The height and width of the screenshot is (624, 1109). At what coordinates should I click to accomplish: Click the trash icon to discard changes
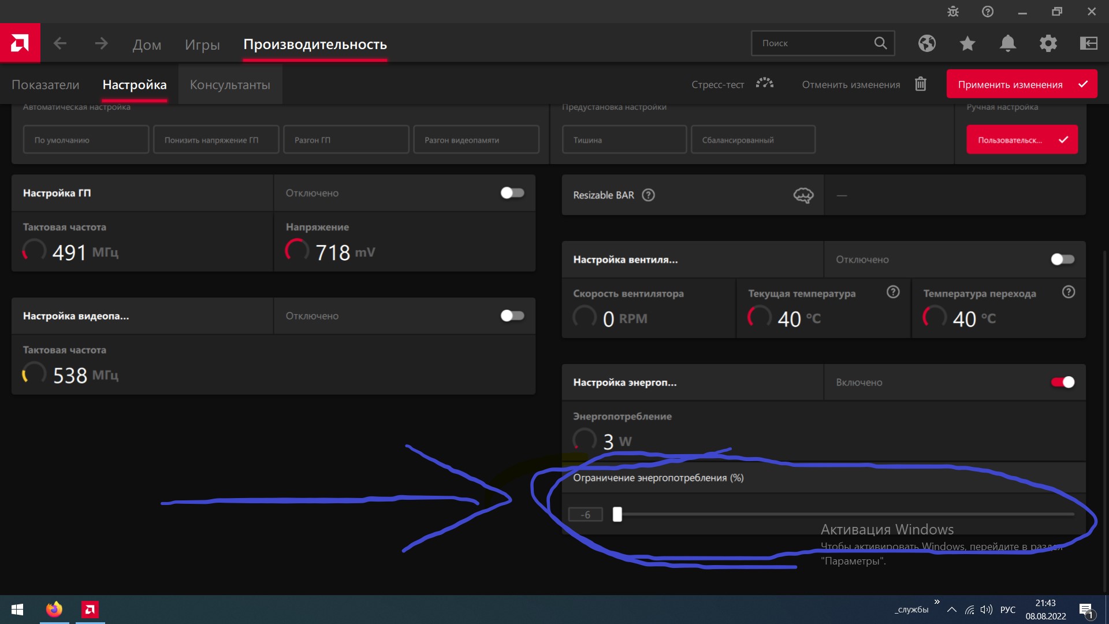tap(921, 84)
